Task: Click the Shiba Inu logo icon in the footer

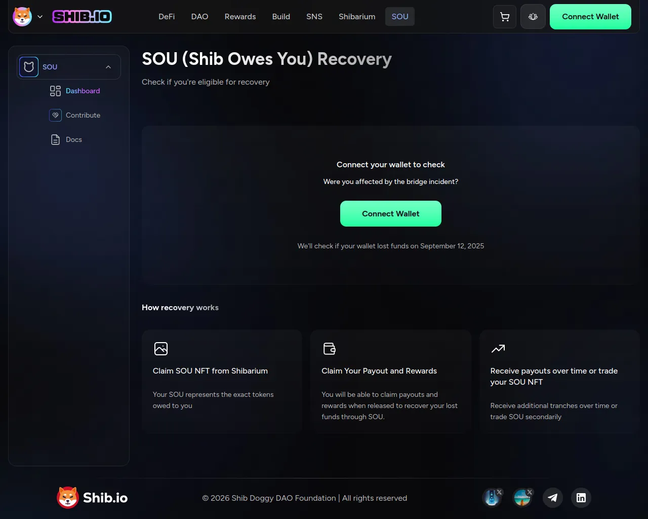Action: pyautogui.click(x=68, y=498)
